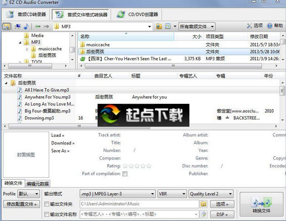Viewport: 286px width, 221px height.
Task: Toggle the folder browser pane icon
Action: pos(7,26)
